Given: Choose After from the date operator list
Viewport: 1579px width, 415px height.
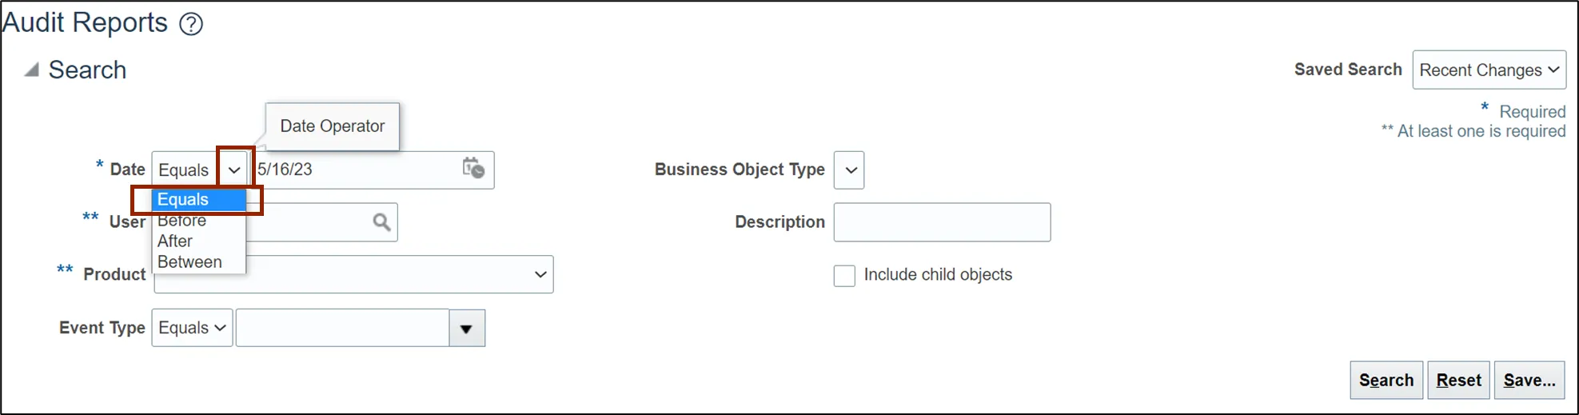Looking at the screenshot, I should pyautogui.click(x=175, y=241).
